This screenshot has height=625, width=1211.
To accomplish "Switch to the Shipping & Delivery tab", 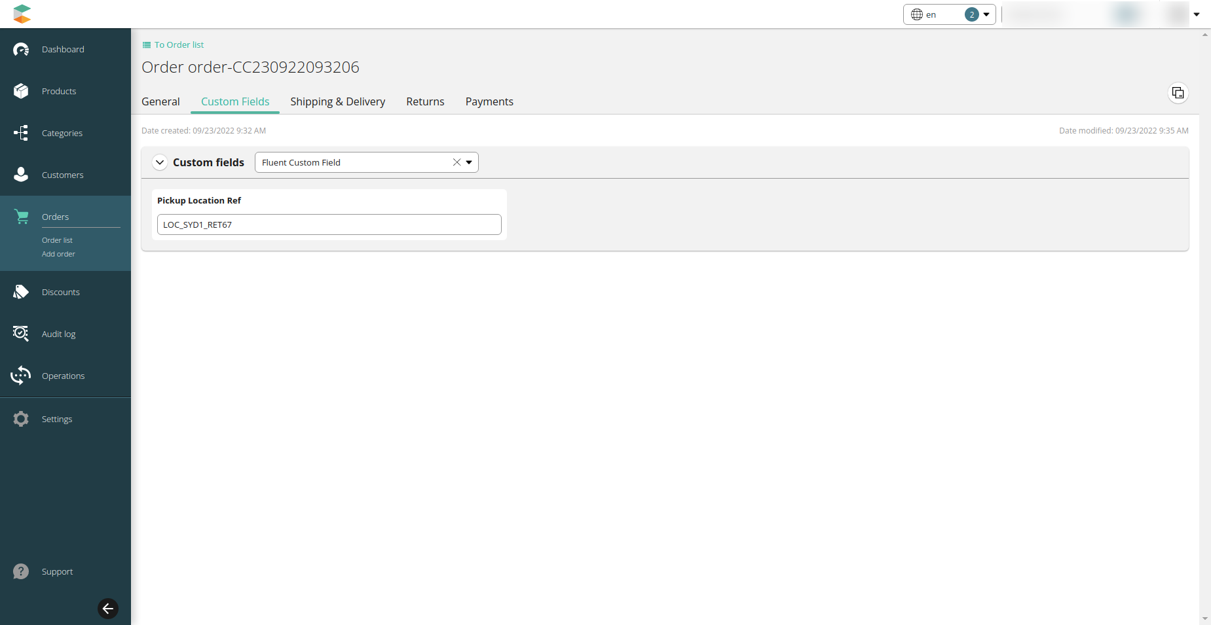I will [x=337, y=101].
